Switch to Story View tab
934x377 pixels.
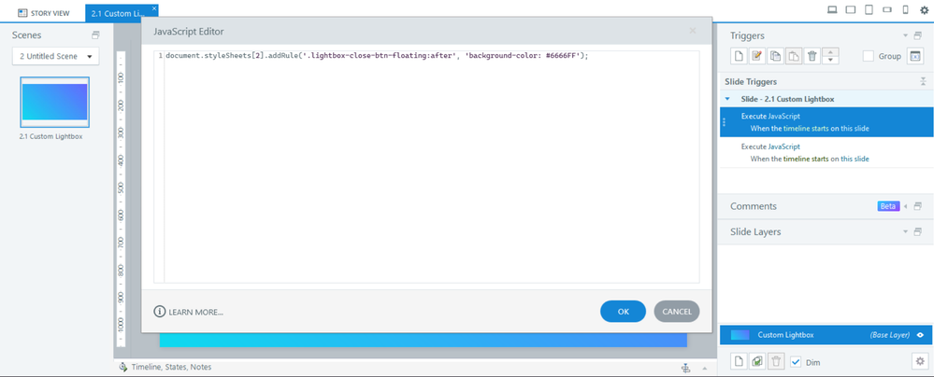[x=44, y=12]
